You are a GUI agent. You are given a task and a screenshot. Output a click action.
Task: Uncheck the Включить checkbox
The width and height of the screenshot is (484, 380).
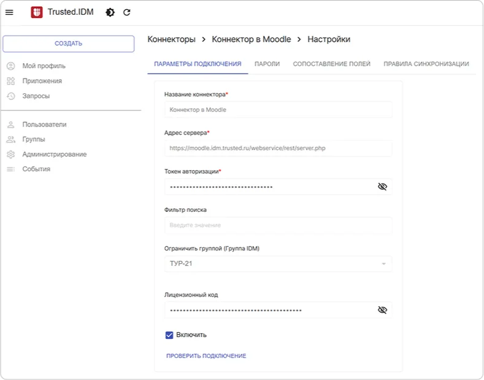169,335
